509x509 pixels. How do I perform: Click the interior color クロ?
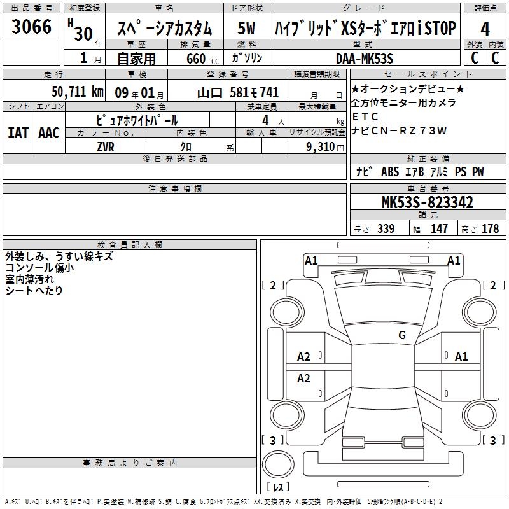[186, 147]
